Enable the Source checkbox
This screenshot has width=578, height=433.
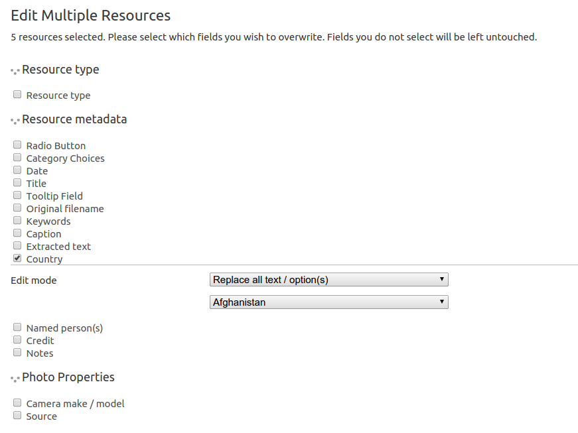coord(17,415)
